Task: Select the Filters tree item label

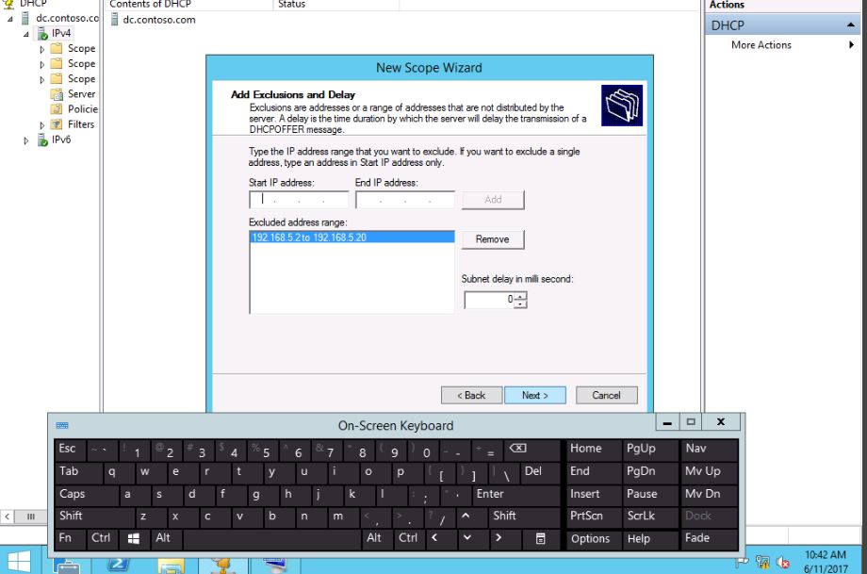Action: tap(81, 124)
